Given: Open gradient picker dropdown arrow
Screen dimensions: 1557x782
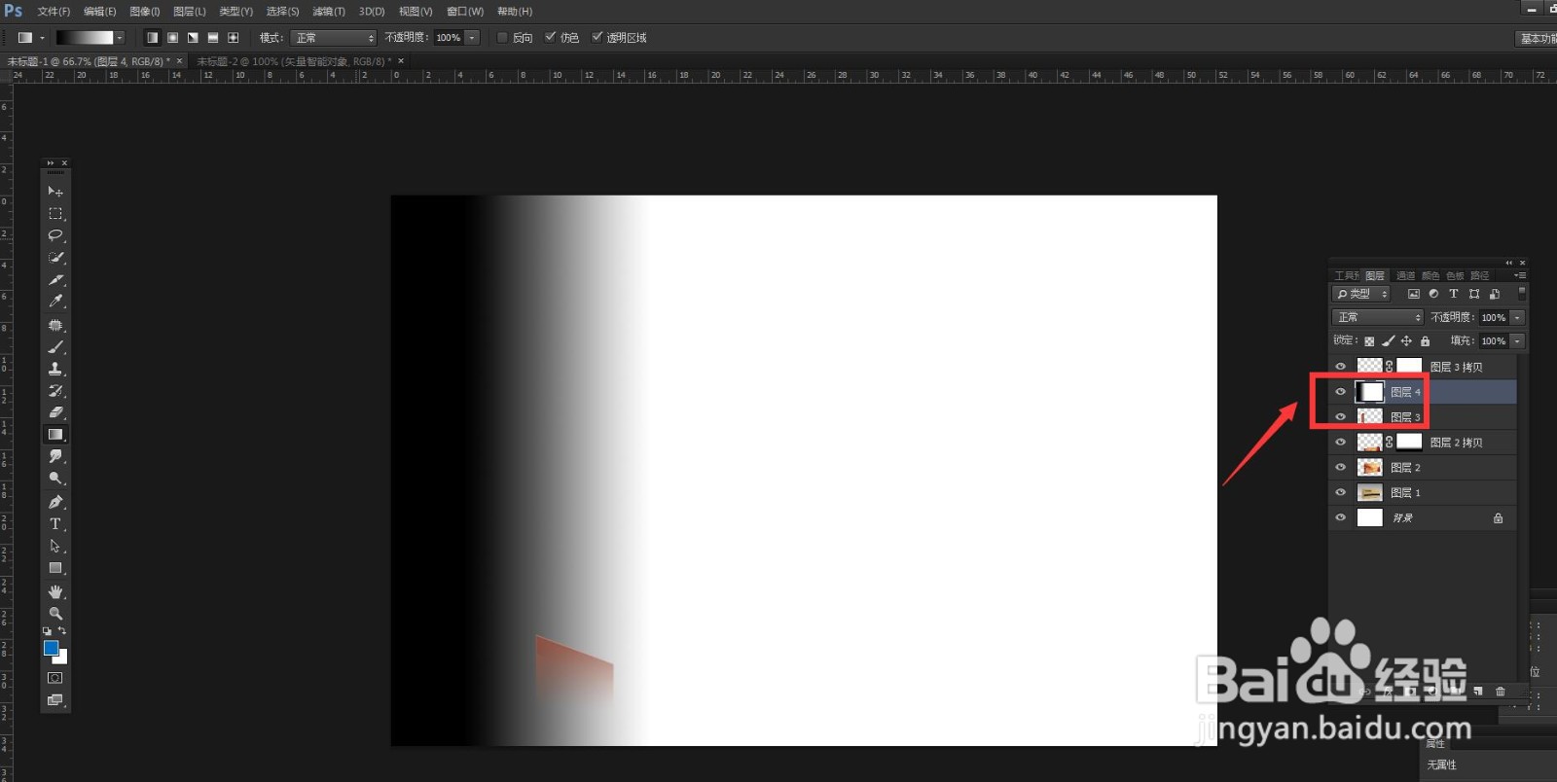Looking at the screenshot, I should (120, 38).
